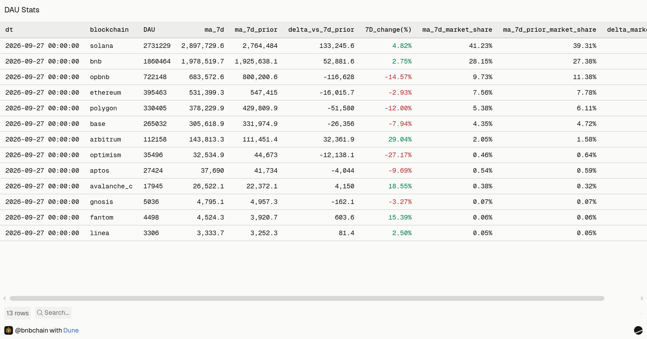
Task: Select the aptos blockchain cell
Action: [x=99, y=171]
